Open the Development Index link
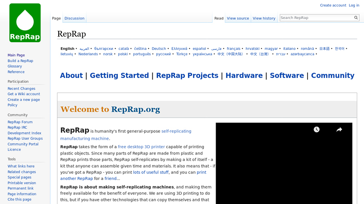 click(24, 133)
